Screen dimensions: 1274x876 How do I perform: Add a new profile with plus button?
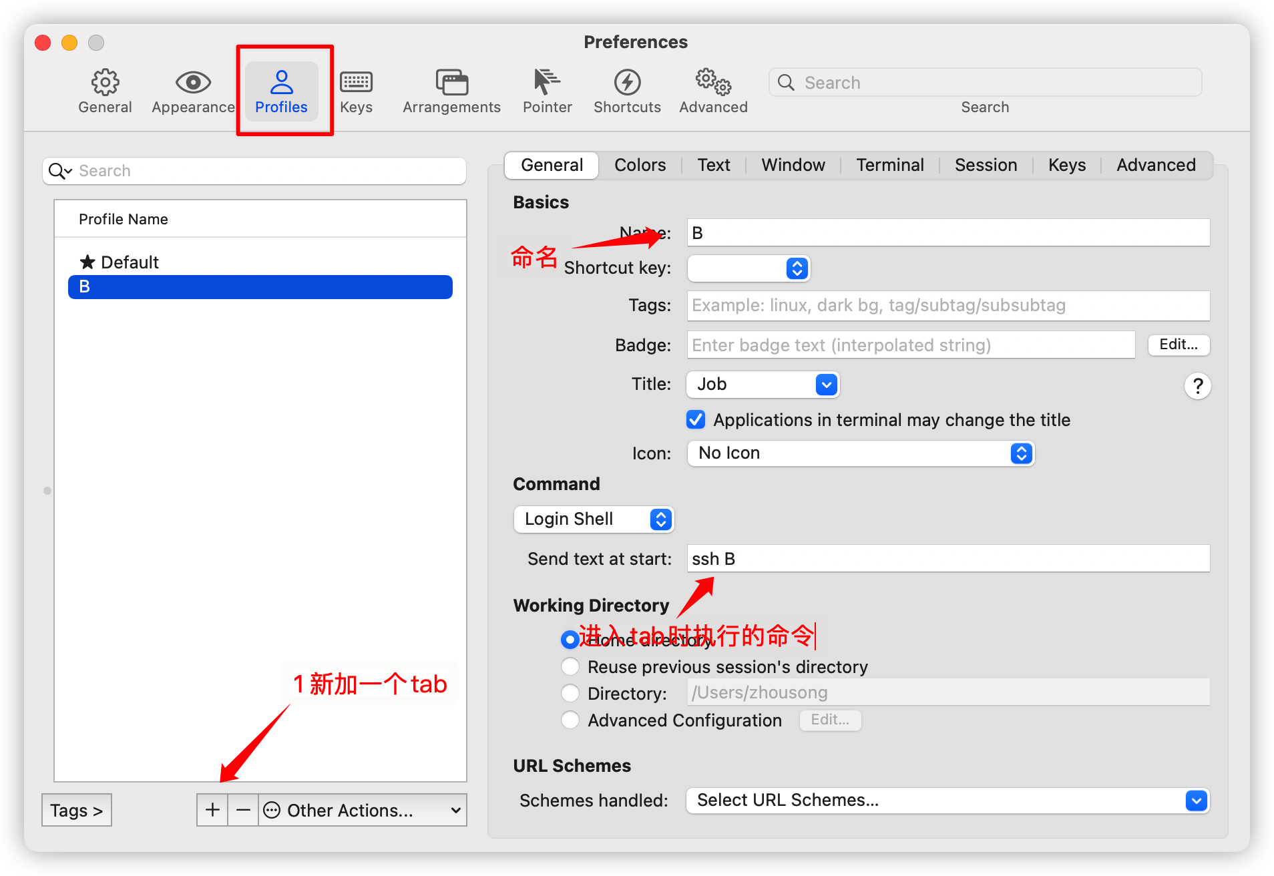pos(212,810)
